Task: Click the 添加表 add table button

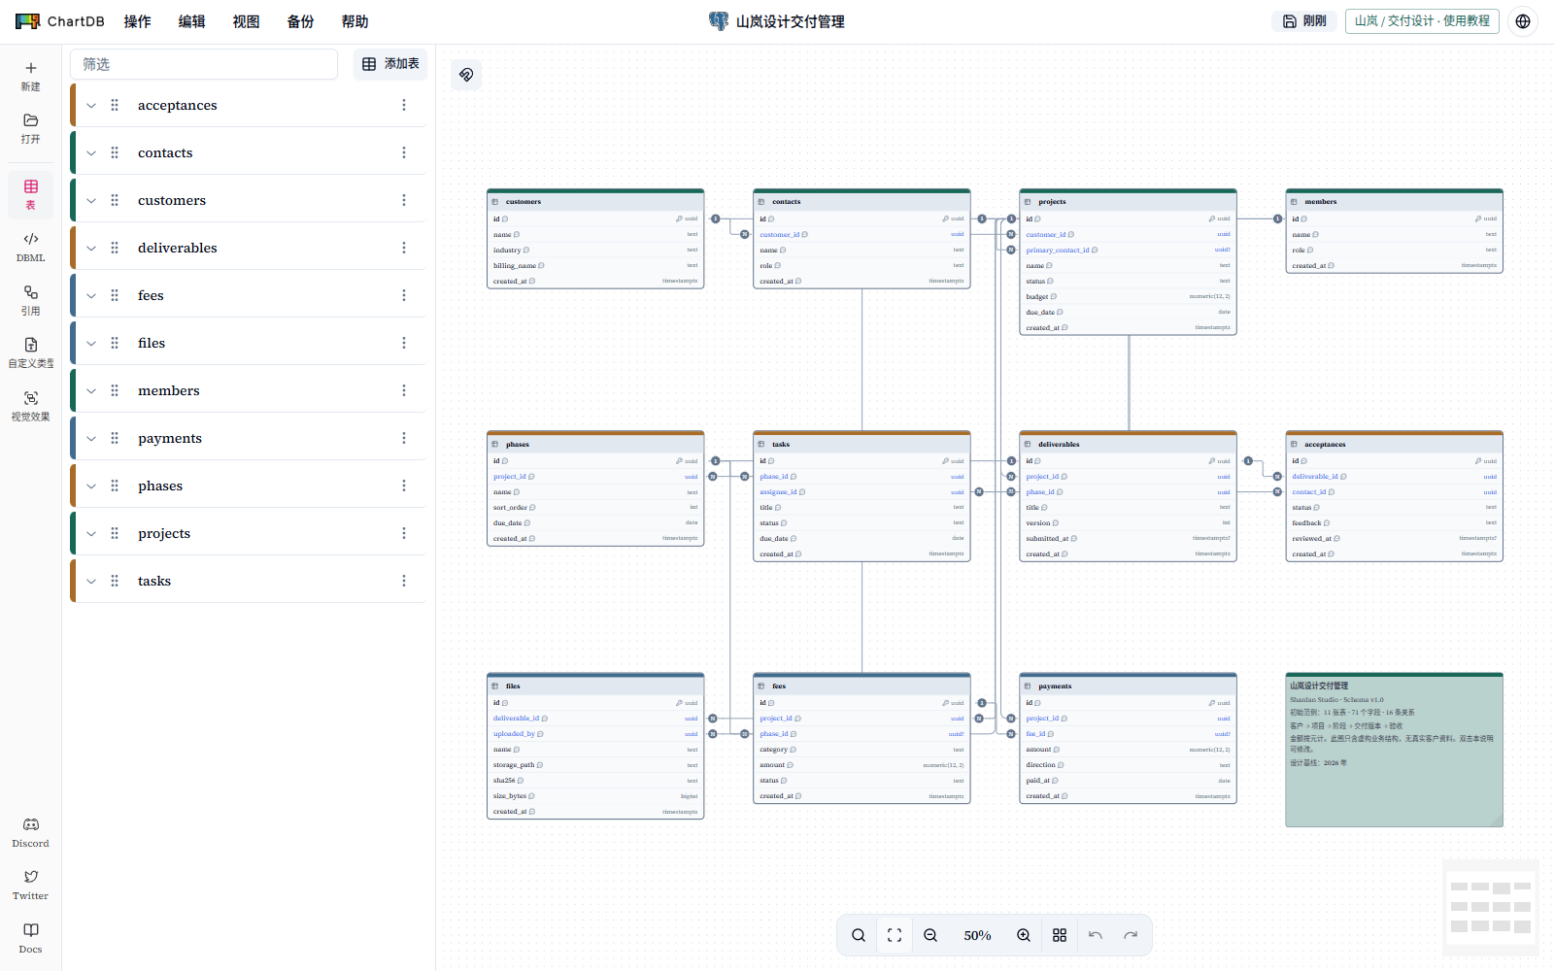Action: point(390,64)
